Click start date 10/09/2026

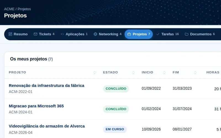(x=151, y=129)
